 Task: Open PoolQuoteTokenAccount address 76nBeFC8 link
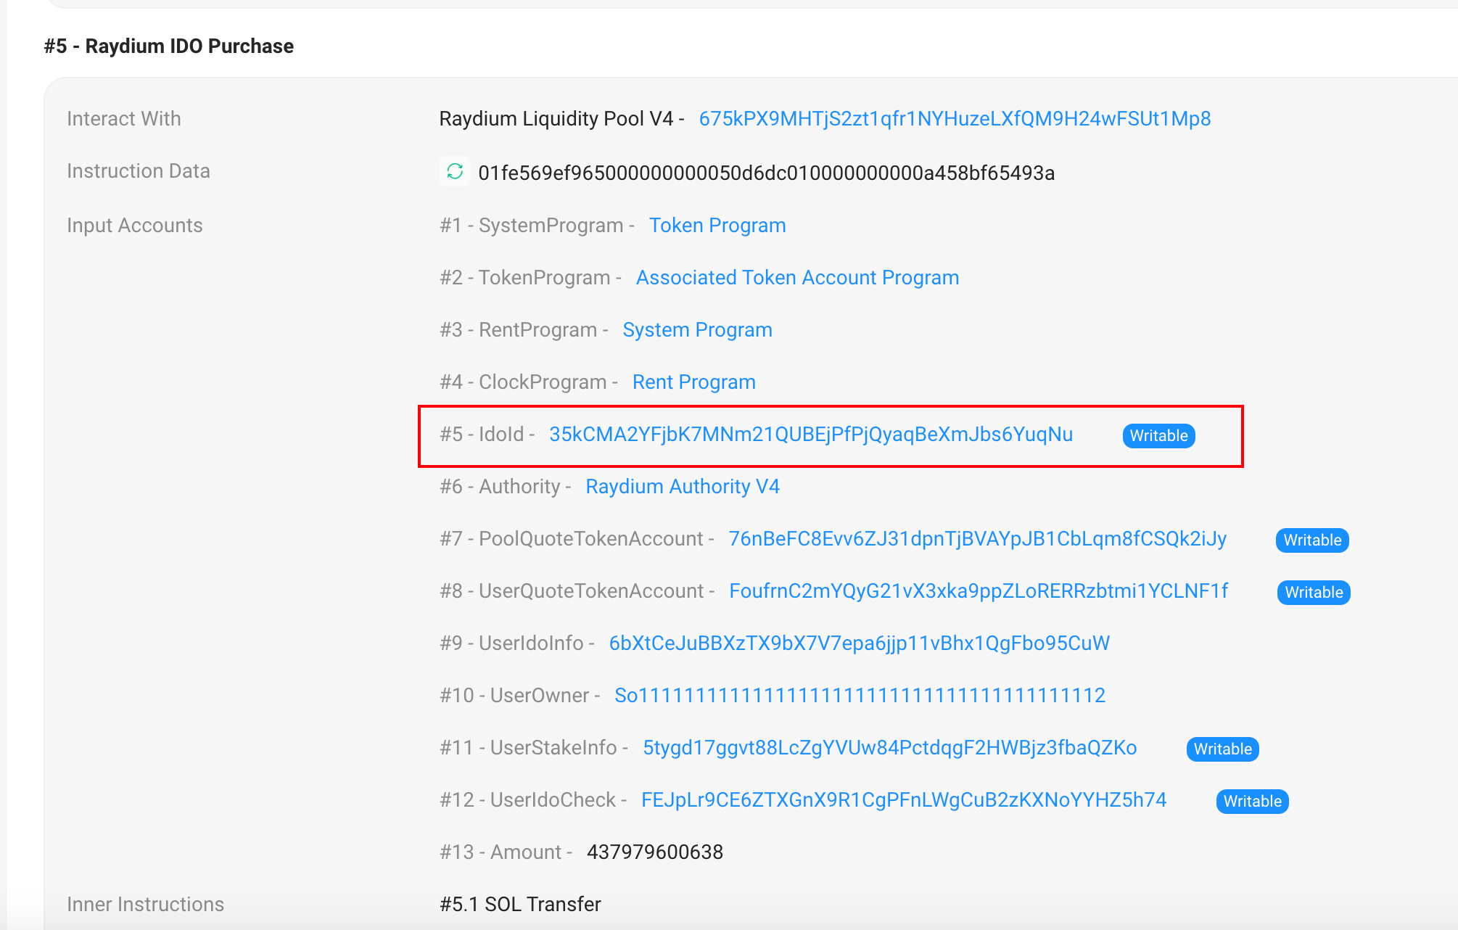(977, 539)
